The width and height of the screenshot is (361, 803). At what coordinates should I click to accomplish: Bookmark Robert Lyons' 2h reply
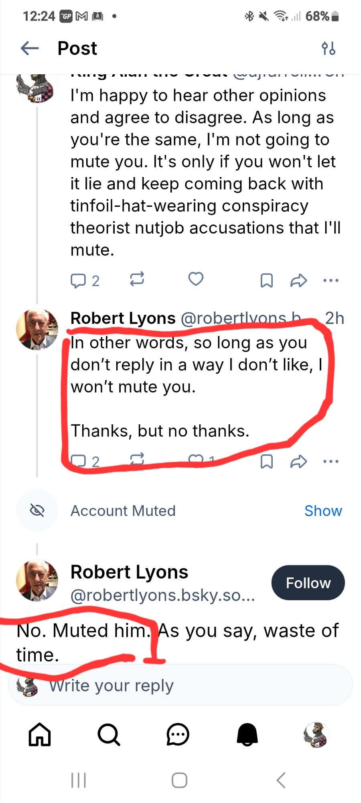[x=267, y=462]
